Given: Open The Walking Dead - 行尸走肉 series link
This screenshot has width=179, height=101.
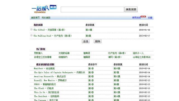Looking at the screenshot, I should [x=53, y=36].
